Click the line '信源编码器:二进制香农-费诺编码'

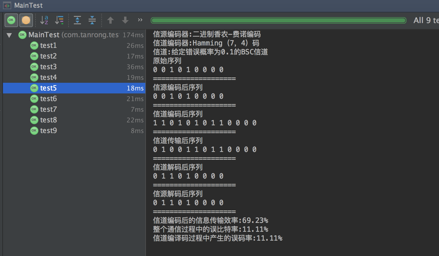pyautogui.click(x=207, y=34)
